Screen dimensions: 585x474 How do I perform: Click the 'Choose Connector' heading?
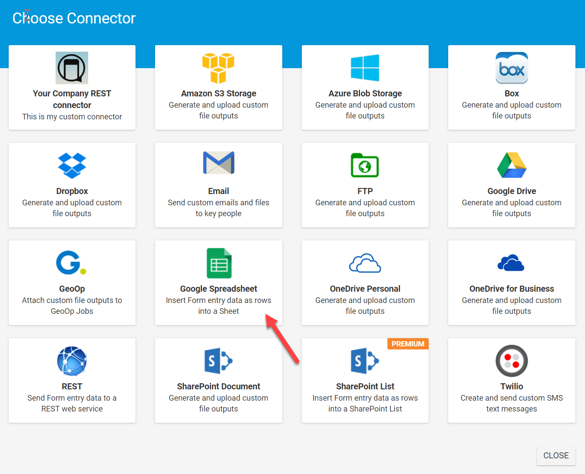tap(74, 18)
